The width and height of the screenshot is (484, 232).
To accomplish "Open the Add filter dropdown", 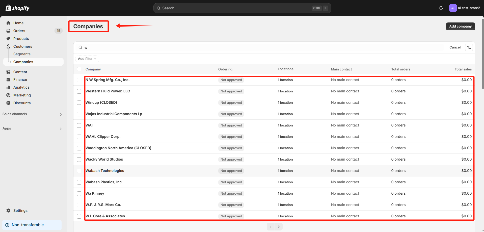I will click(87, 59).
